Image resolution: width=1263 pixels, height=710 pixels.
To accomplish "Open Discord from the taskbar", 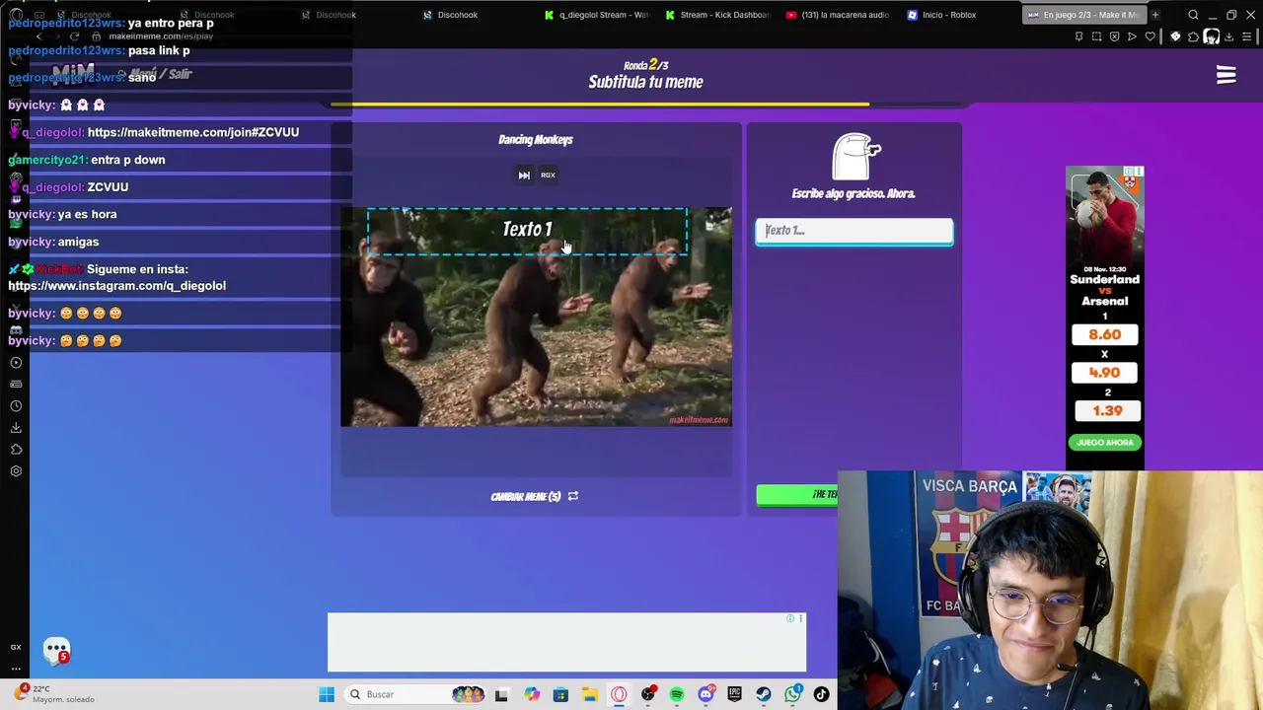I will pos(706,694).
